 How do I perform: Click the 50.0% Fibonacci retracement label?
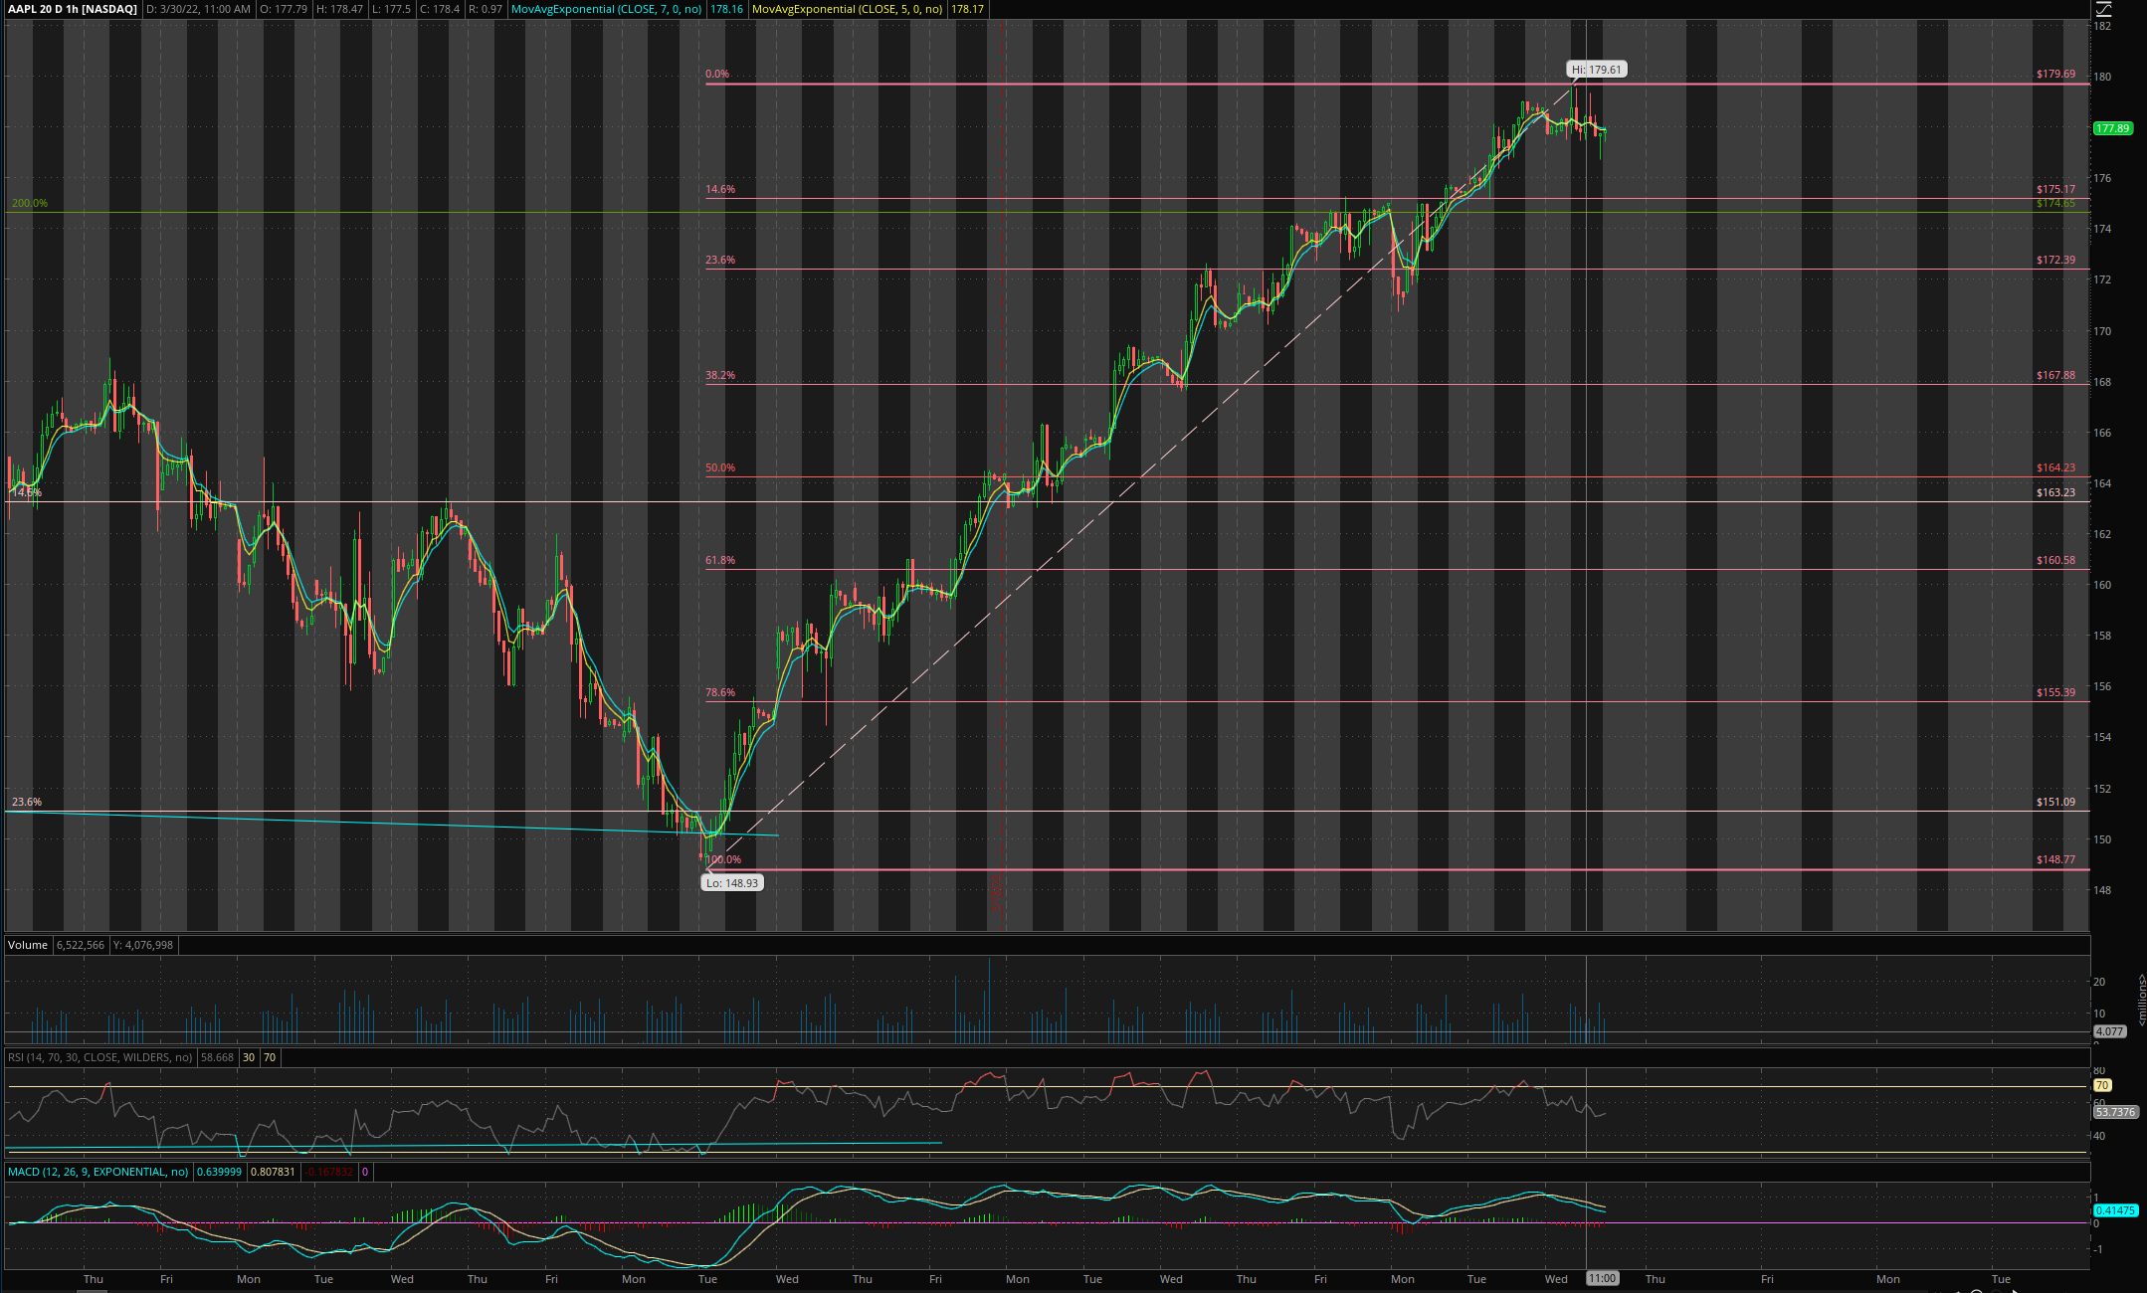[719, 468]
